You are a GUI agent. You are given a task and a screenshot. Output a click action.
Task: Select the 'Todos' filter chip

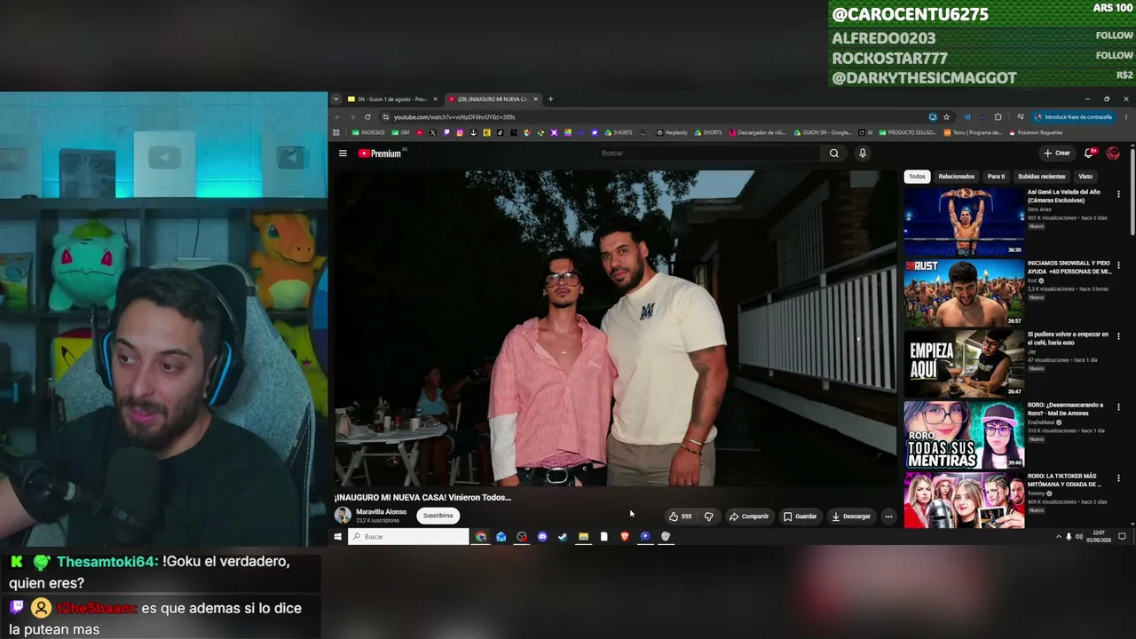point(917,177)
